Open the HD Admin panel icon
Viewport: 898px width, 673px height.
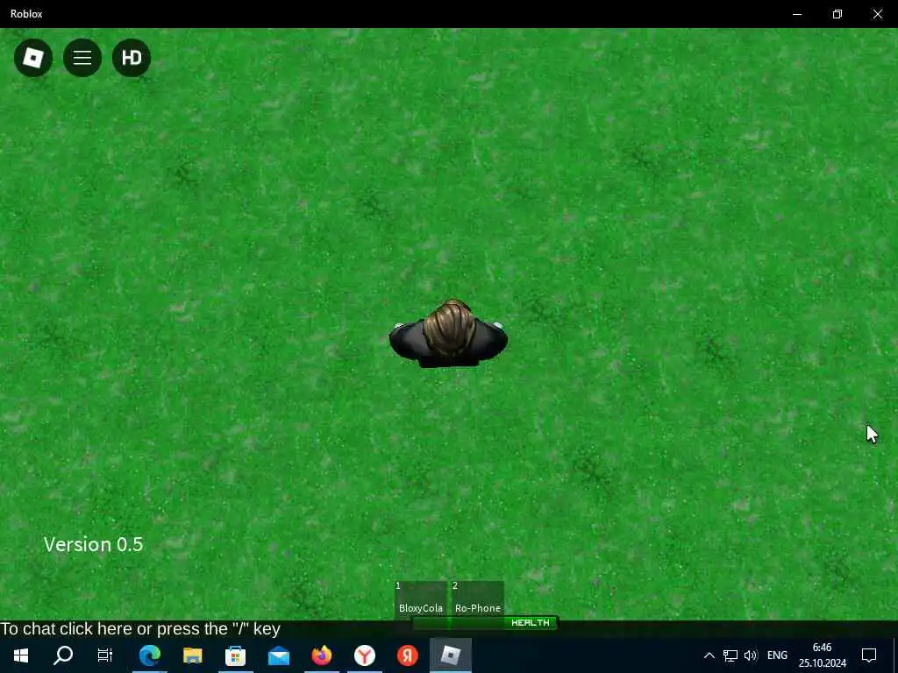(x=132, y=58)
